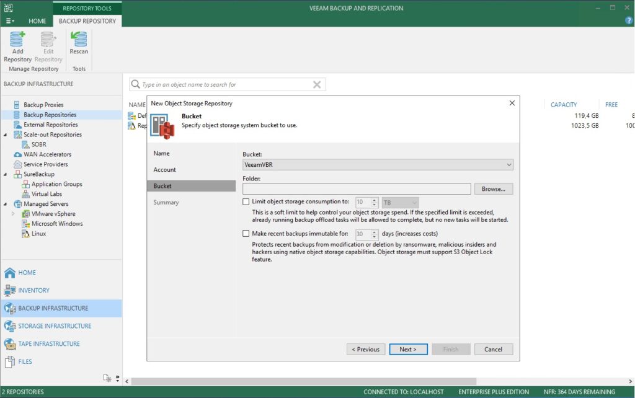Click the search magnifier icon
This screenshot has width=635, height=398.
[x=136, y=84]
